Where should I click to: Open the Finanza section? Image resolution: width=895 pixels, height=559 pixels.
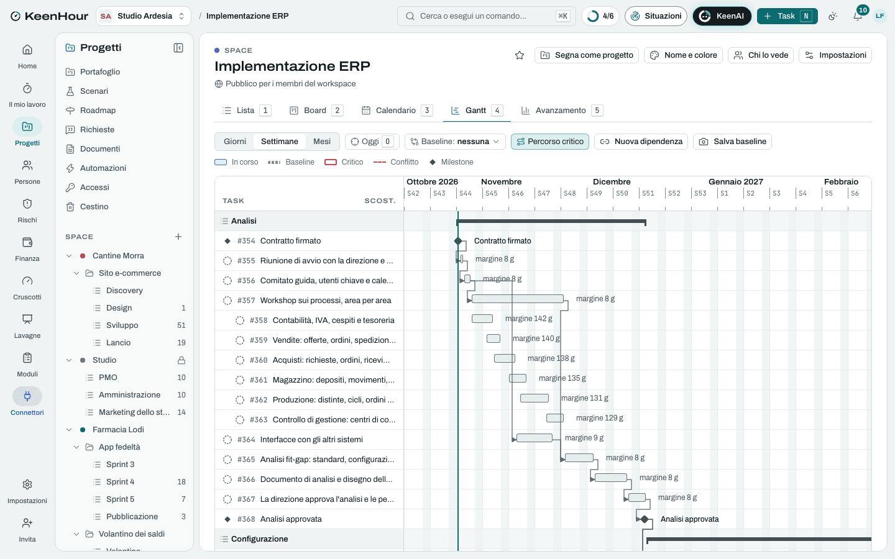coord(27,249)
